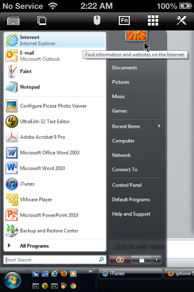The width and height of the screenshot is (194, 292).
Task: Click the peach fruit quick launch icon
Action: pyautogui.click(x=64, y=286)
